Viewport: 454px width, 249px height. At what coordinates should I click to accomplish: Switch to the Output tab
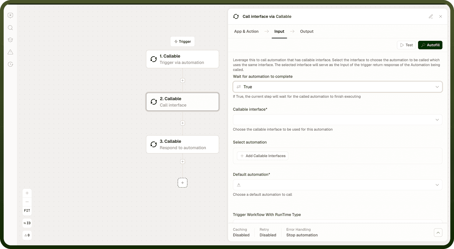307,31
